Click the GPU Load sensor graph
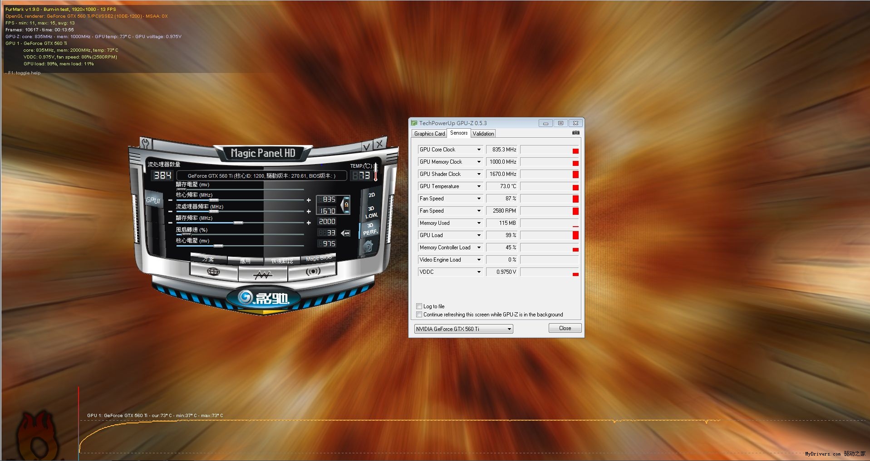This screenshot has height=461, width=870. tap(550, 235)
